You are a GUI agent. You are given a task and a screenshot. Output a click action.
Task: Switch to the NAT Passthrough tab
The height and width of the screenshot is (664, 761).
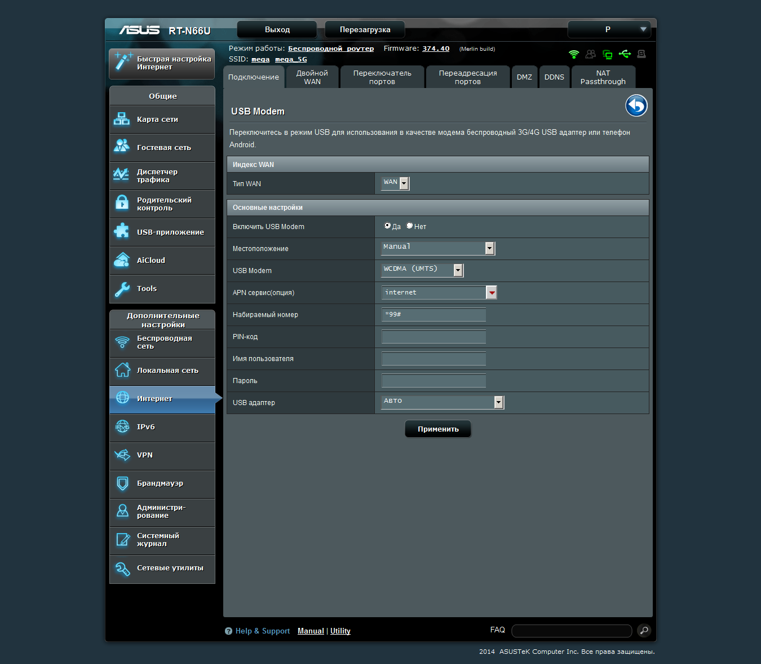(603, 77)
